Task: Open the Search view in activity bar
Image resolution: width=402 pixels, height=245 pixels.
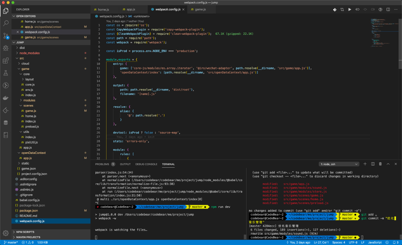Action: (6, 23)
